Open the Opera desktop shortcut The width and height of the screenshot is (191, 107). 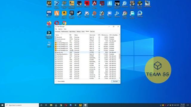click(x=57, y=23)
